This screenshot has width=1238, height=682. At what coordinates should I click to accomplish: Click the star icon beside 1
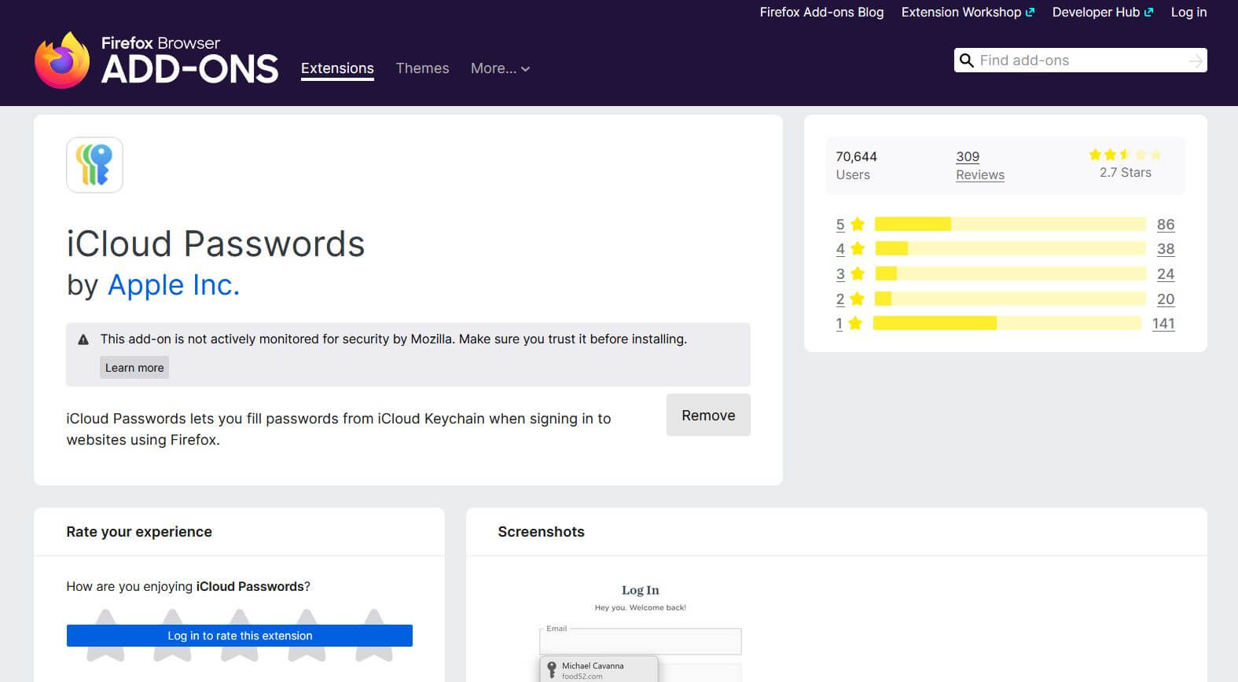tap(856, 324)
